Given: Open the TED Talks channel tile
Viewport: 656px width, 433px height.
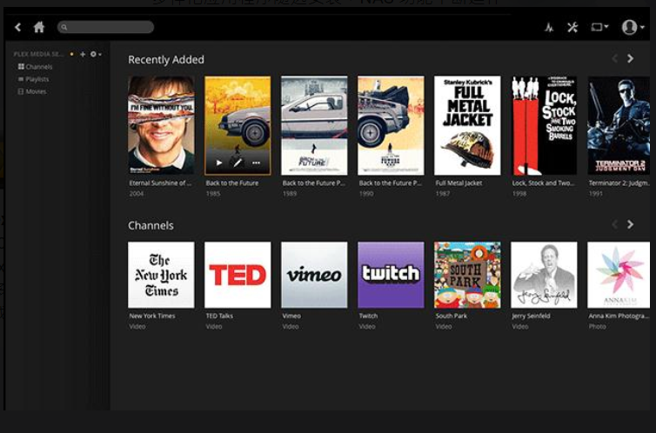Looking at the screenshot, I should point(238,275).
